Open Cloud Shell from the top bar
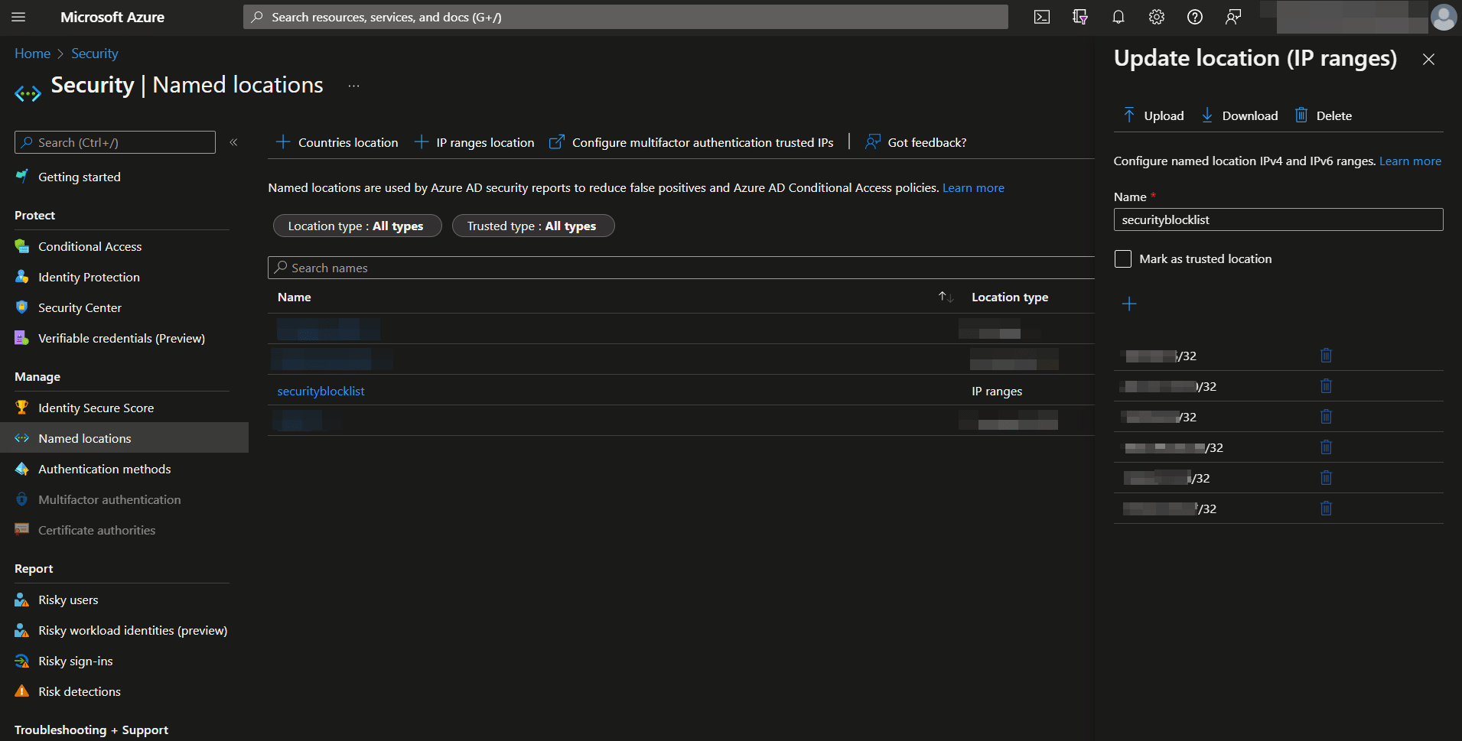Screen dimensions: 1462x741 pos(1041,17)
